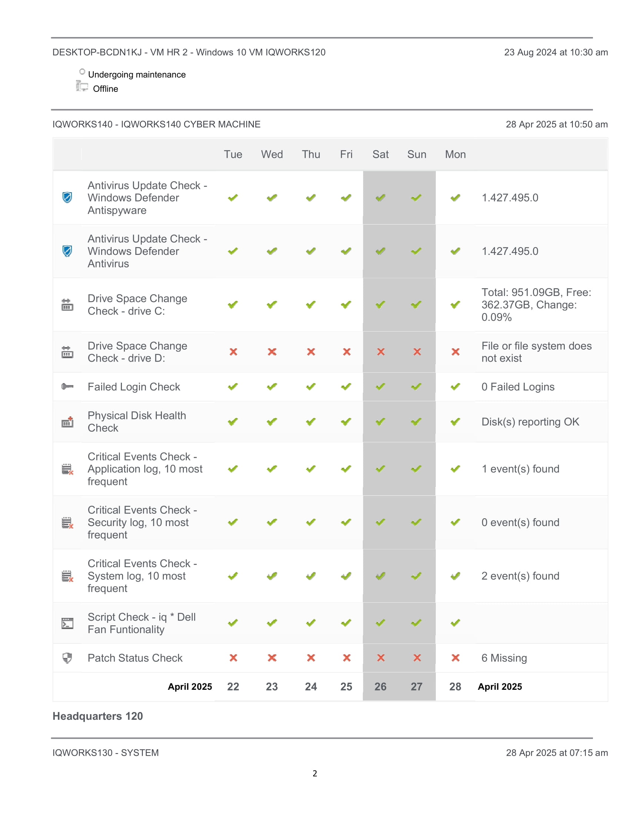Click the Offline computer status icon
Screen dimensions: 630x815
[82, 87]
